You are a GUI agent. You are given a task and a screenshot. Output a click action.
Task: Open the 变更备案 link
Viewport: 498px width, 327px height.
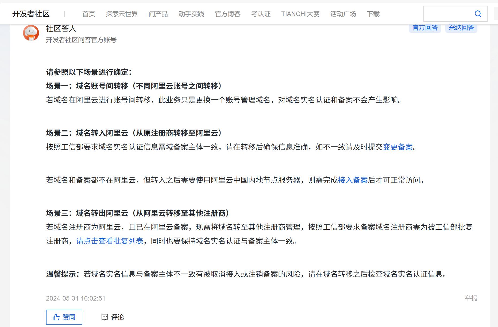[398, 147]
